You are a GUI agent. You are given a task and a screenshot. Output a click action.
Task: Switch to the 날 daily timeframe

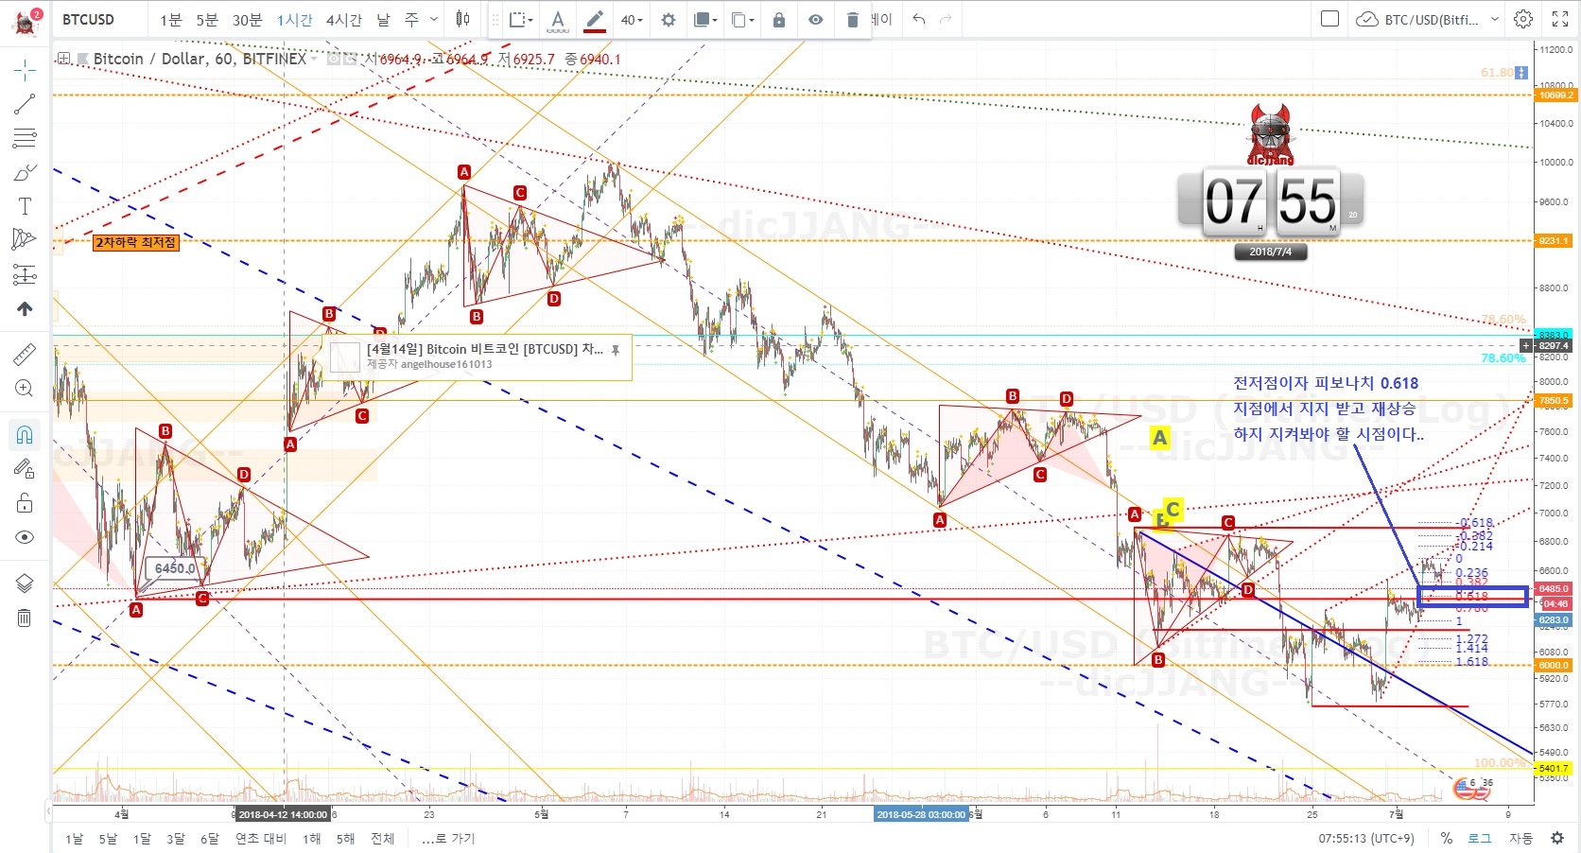click(x=383, y=20)
